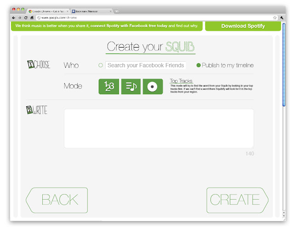Click the scrollbar up arrow at bottom
The image size is (294, 233).
[284, 213]
